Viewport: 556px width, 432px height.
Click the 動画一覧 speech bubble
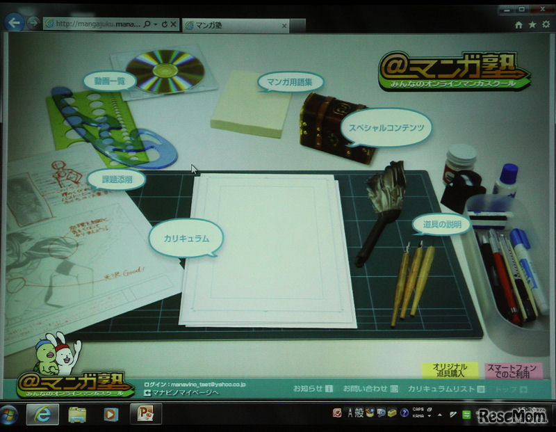110,81
